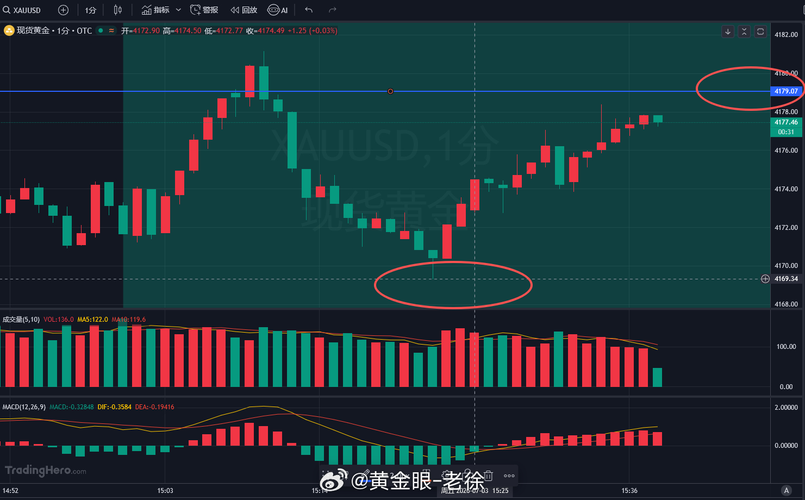Expand the chevron next to 指标
The width and height of the screenshot is (805, 500).
[178, 10]
